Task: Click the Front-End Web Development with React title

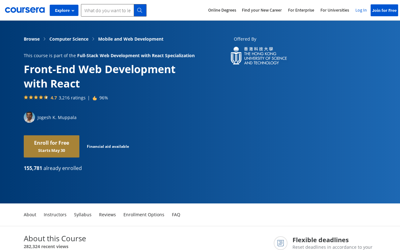Action: point(100,76)
